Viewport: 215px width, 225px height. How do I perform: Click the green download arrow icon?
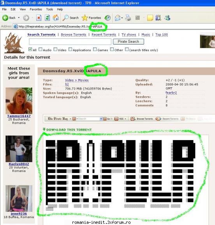tap(44, 129)
